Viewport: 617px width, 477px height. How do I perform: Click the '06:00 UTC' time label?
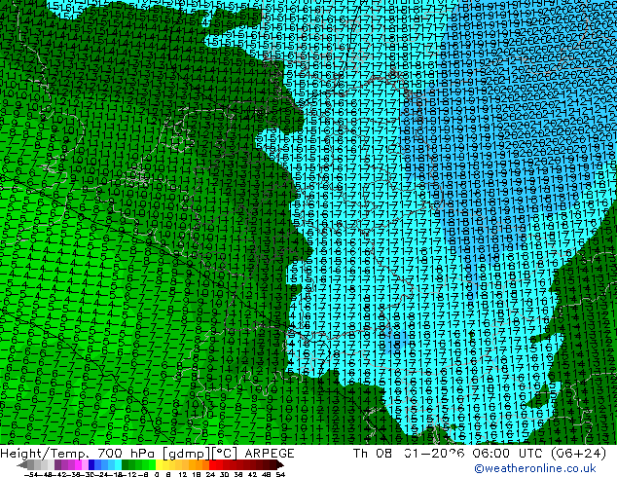coord(508,454)
